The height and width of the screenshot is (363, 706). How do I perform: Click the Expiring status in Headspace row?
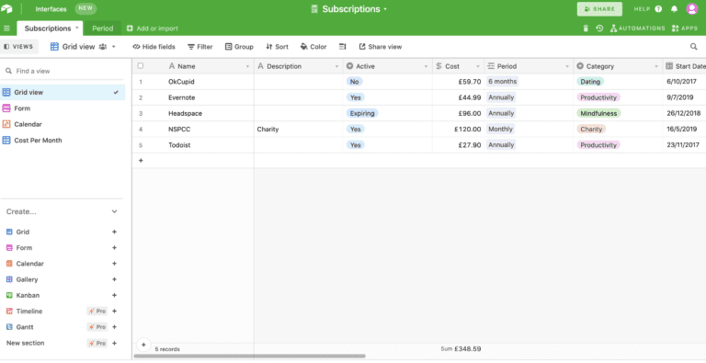pyautogui.click(x=362, y=113)
